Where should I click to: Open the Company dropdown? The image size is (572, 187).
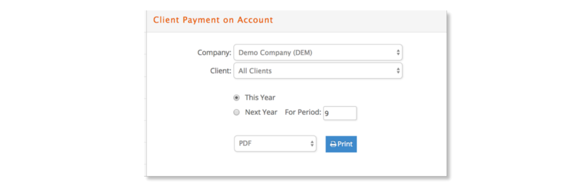pos(318,53)
